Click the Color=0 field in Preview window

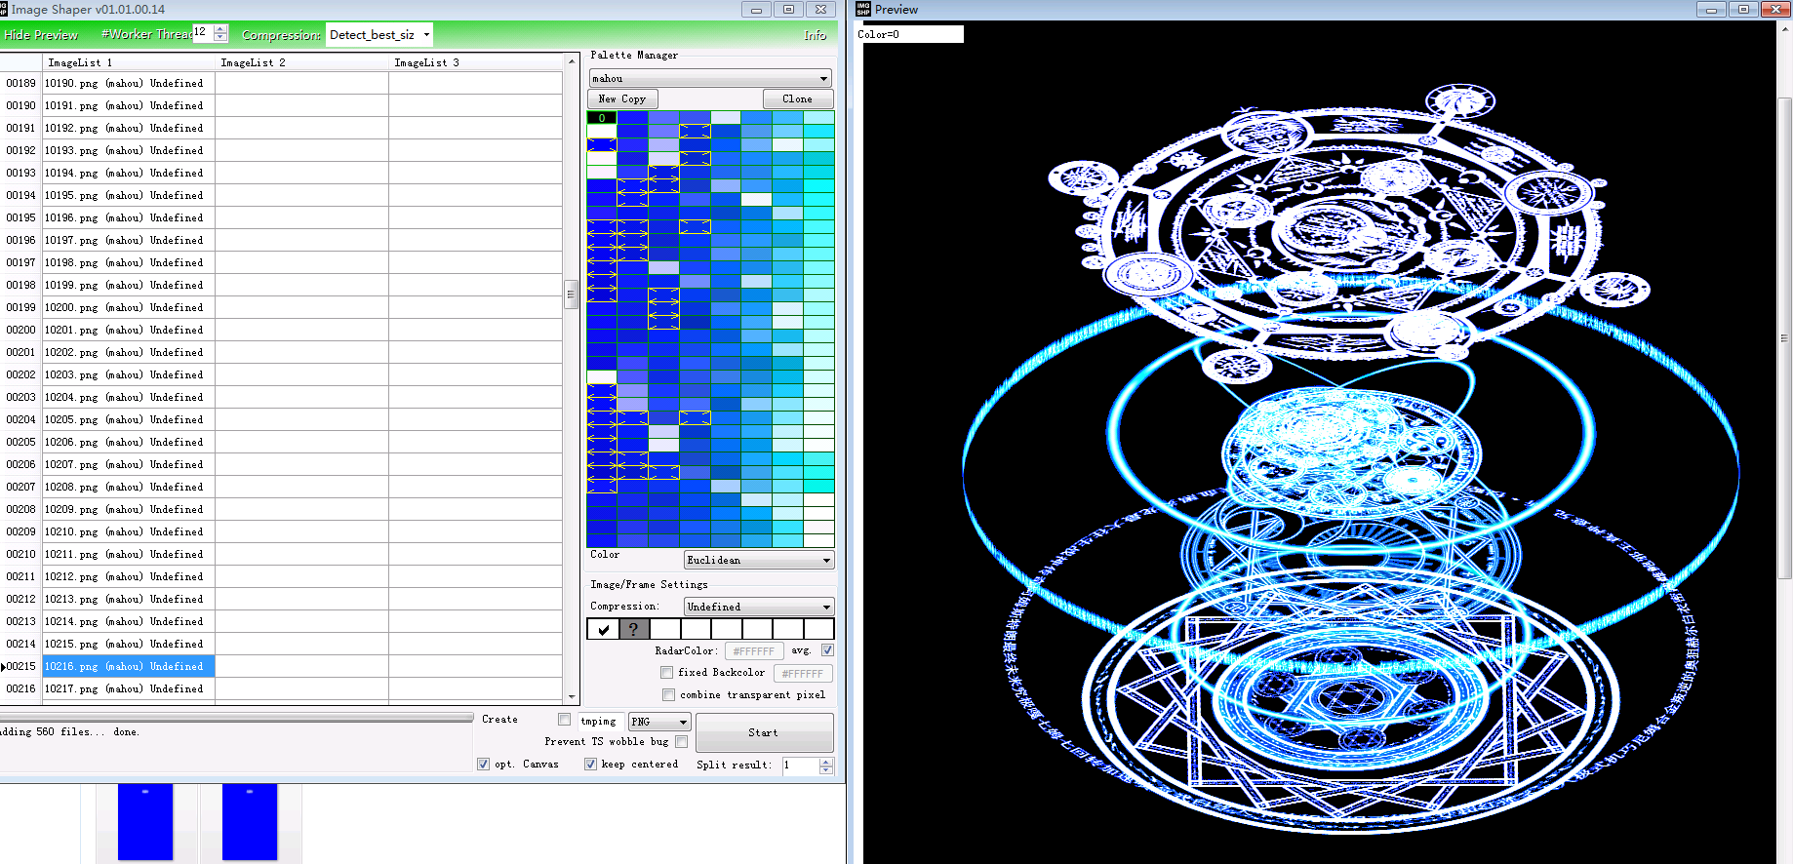[x=909, y=34]
